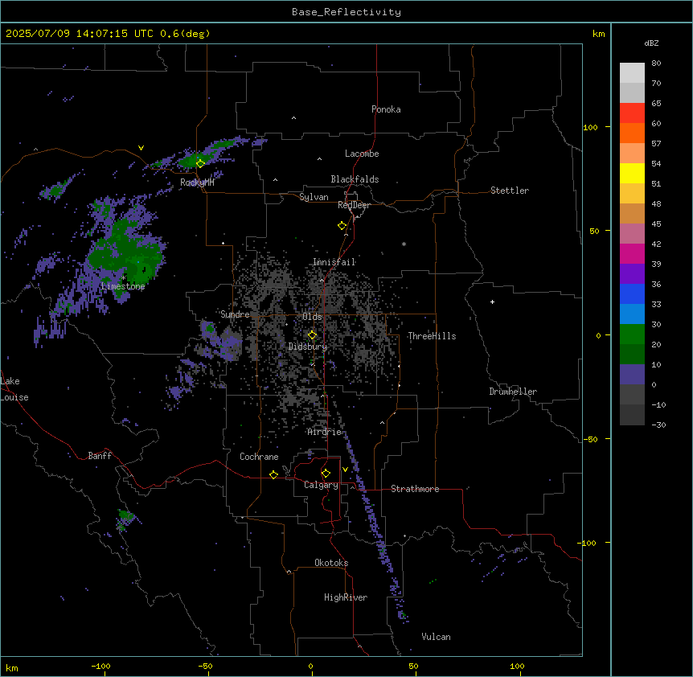The height and width of the screenshot is (677, 693).
Task: Click the Lacombe town label
Action: point(362,154)
